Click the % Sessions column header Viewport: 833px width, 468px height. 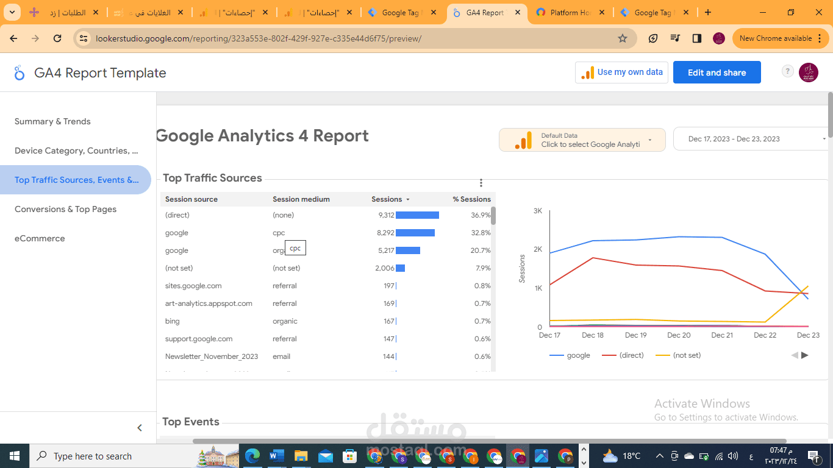(471, 199)
